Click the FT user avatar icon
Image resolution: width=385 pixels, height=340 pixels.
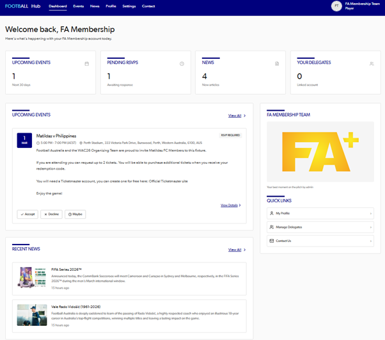point(336,6)
